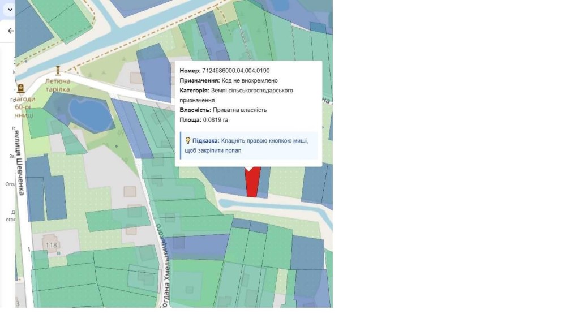Click the Власність Приватна власність row
The height and width of the screenshot is (314, 566).
(223, 110)
